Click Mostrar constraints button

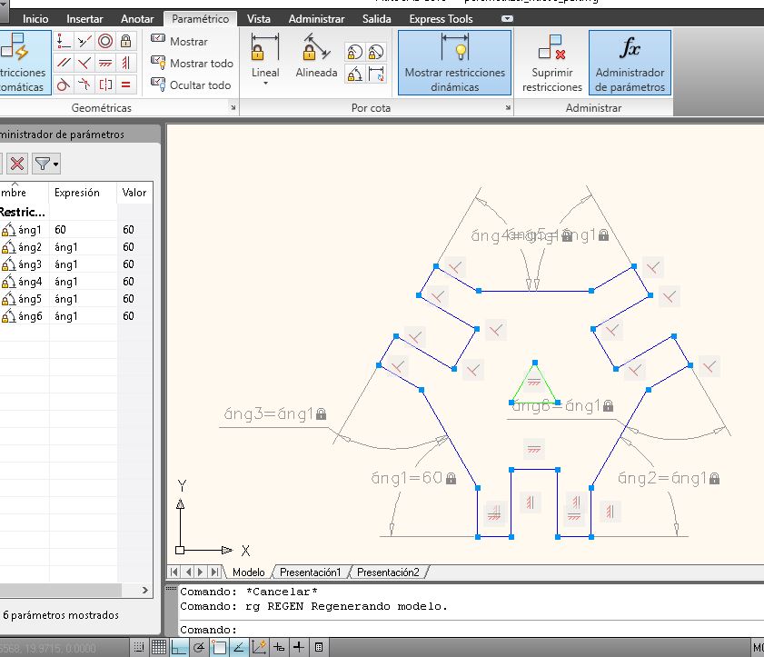tap(179, 41)
